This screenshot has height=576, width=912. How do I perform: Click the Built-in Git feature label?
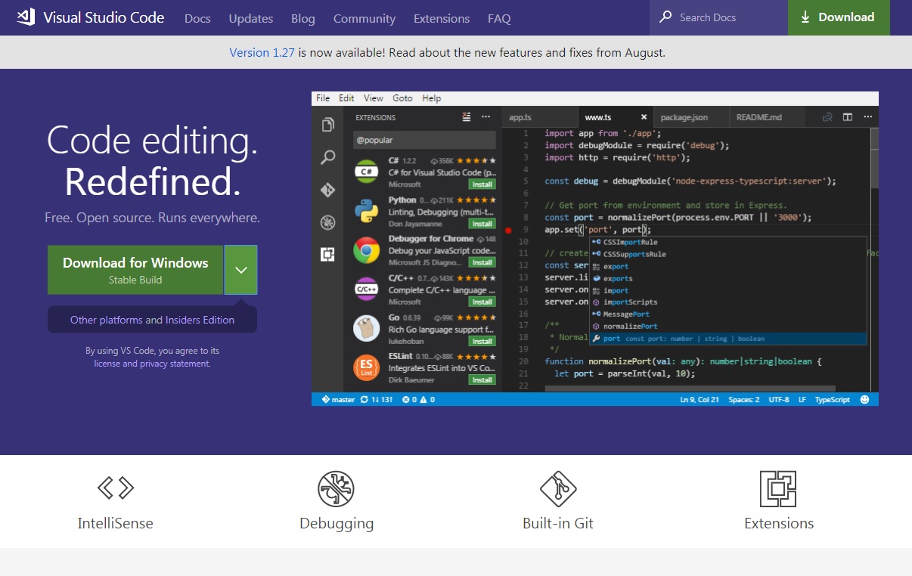[558, 523]
